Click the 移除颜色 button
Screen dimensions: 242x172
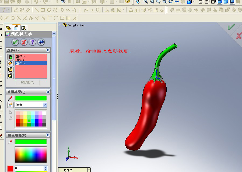tap(27, 83)
